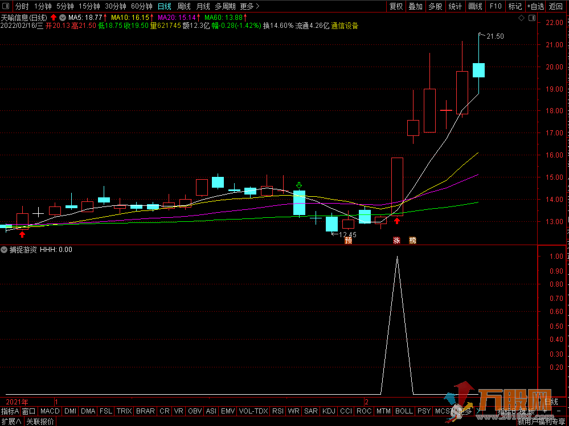Switch indicator to BRAR
569x426 pixels.
pos(145,411)
